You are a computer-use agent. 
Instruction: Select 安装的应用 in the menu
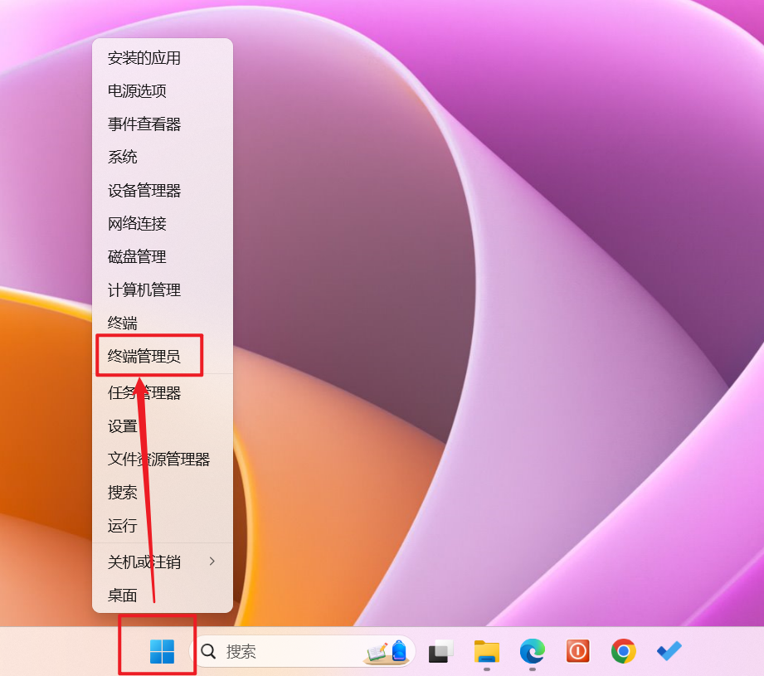tap(163, 58)
